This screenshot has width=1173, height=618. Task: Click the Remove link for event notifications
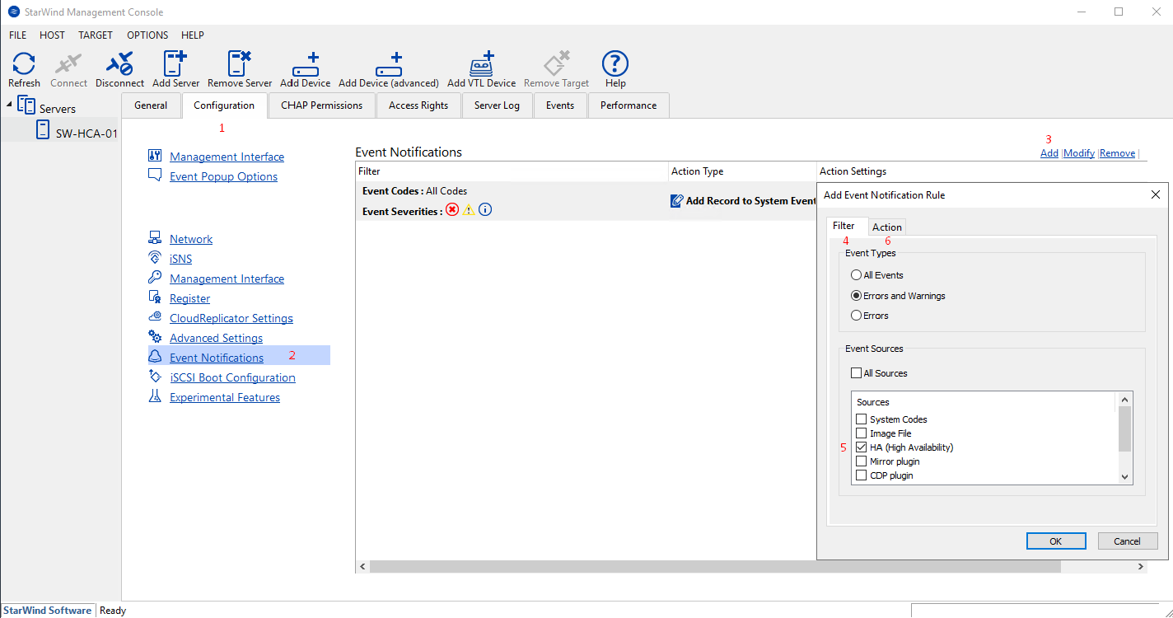coord(1117,153)
